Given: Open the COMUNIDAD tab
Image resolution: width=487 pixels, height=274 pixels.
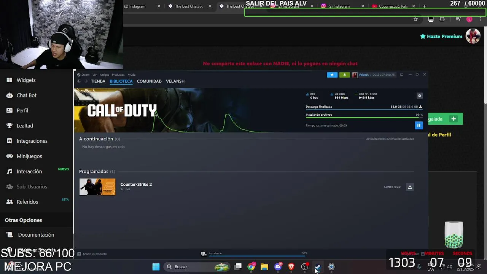Looking at the screenshot, I should click(x=149, y=81).
